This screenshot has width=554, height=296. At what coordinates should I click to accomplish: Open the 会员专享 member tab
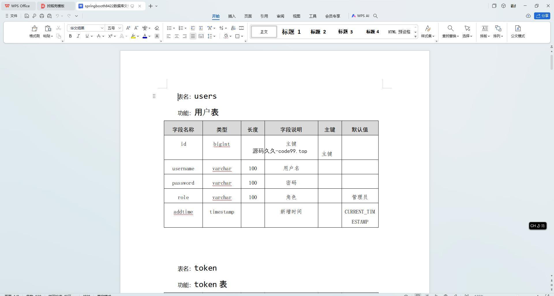333,16
